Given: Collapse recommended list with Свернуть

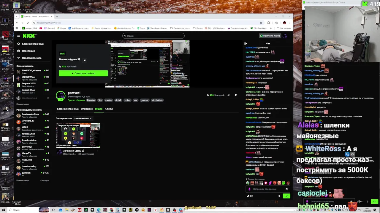Looking at the screenshot, I should coord(45,180).
